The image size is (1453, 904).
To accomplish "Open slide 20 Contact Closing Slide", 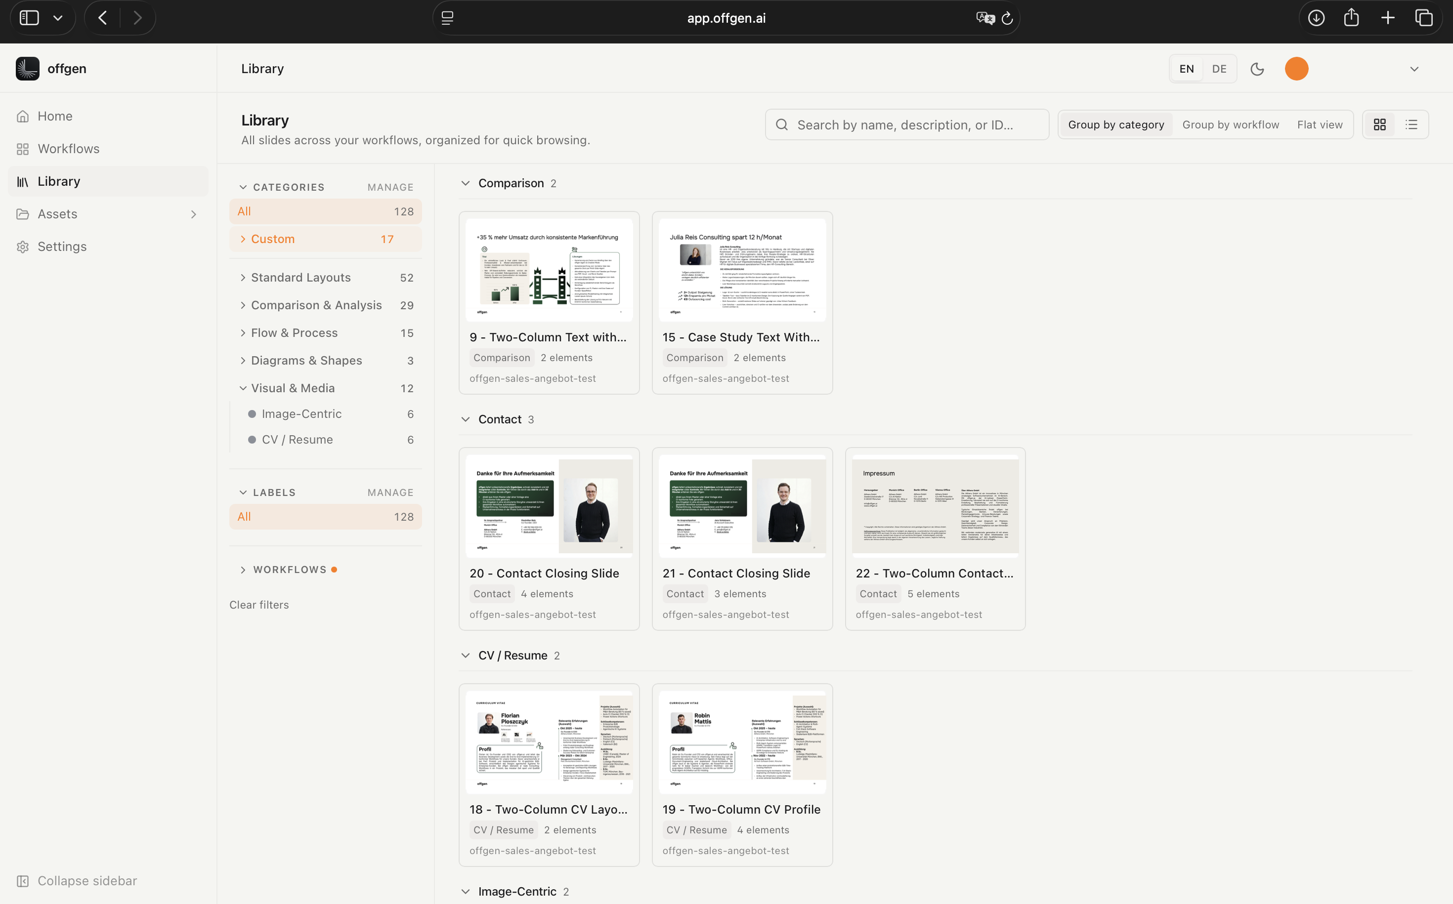I will (549, 506).
